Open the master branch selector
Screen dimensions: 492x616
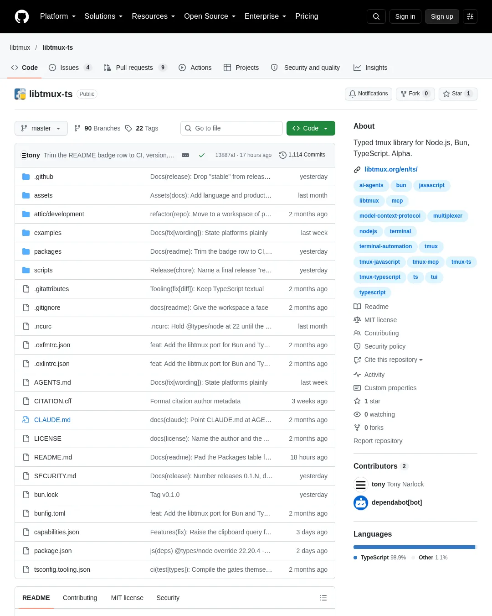coord(41,128)
